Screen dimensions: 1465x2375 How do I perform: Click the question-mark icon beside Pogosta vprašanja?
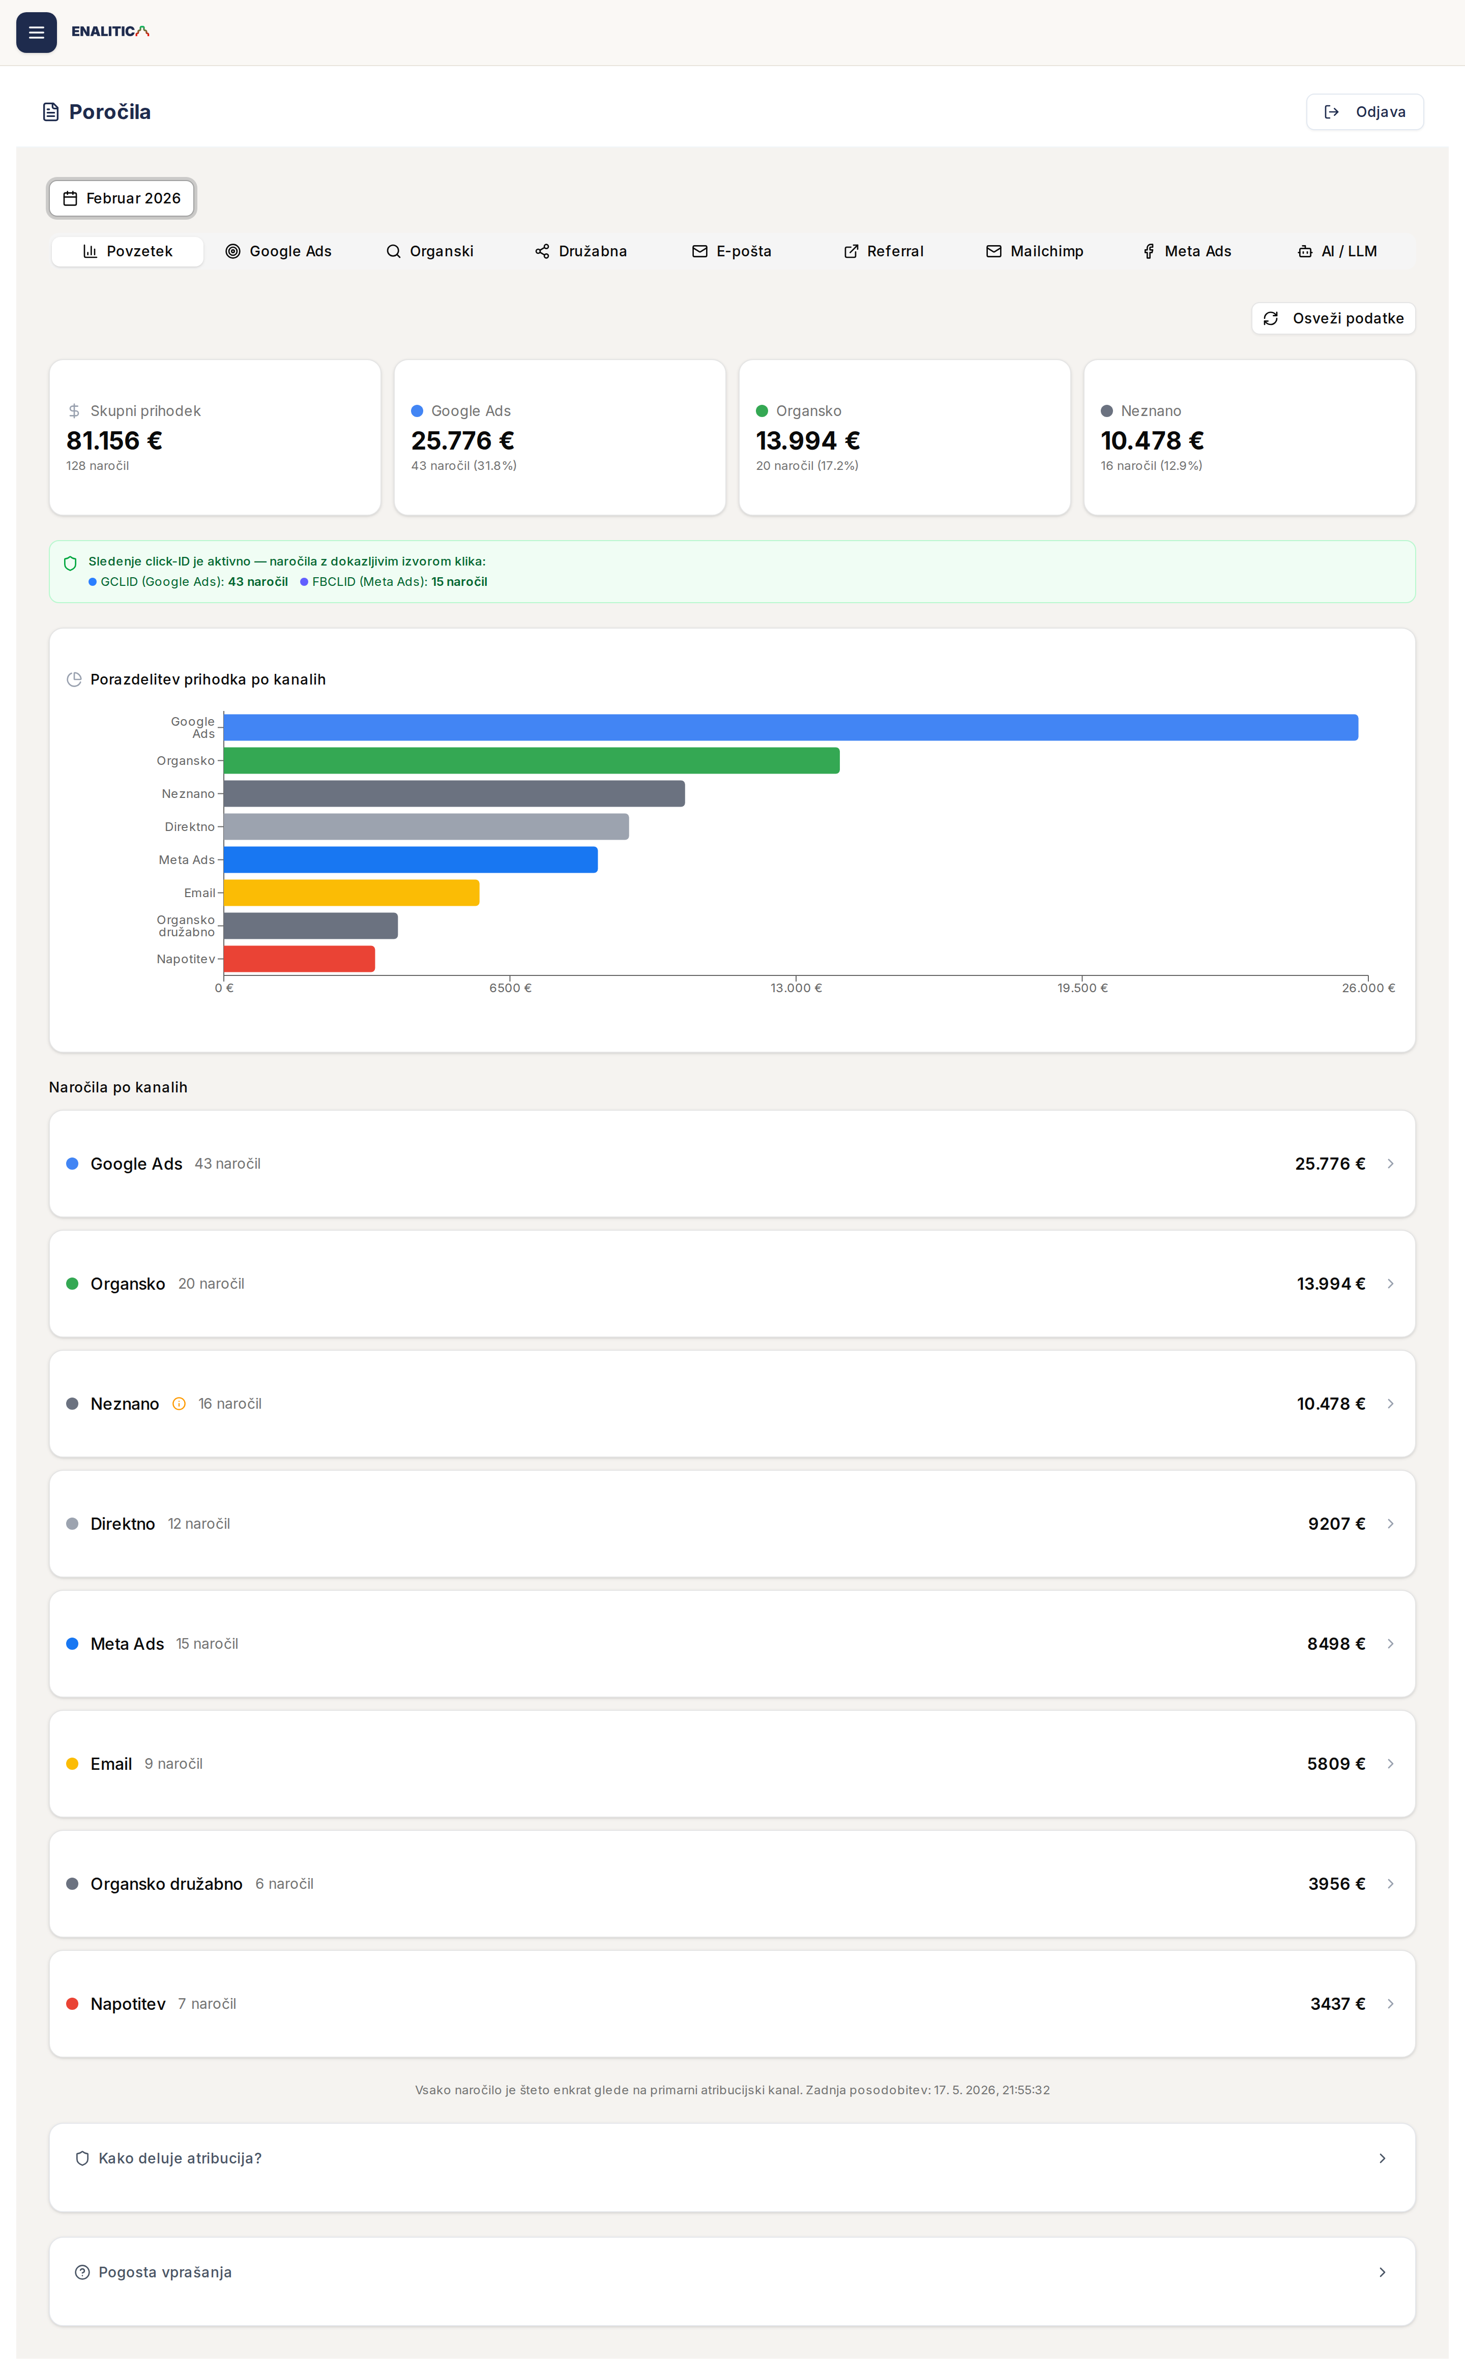82,2272
